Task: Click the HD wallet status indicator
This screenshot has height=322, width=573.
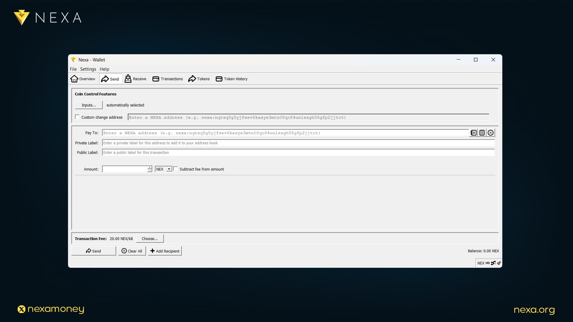Action: [488, 263]
